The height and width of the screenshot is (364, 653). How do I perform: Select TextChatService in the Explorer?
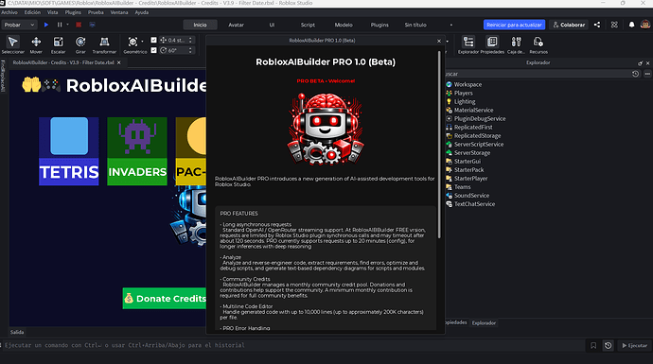pos(470,204)
